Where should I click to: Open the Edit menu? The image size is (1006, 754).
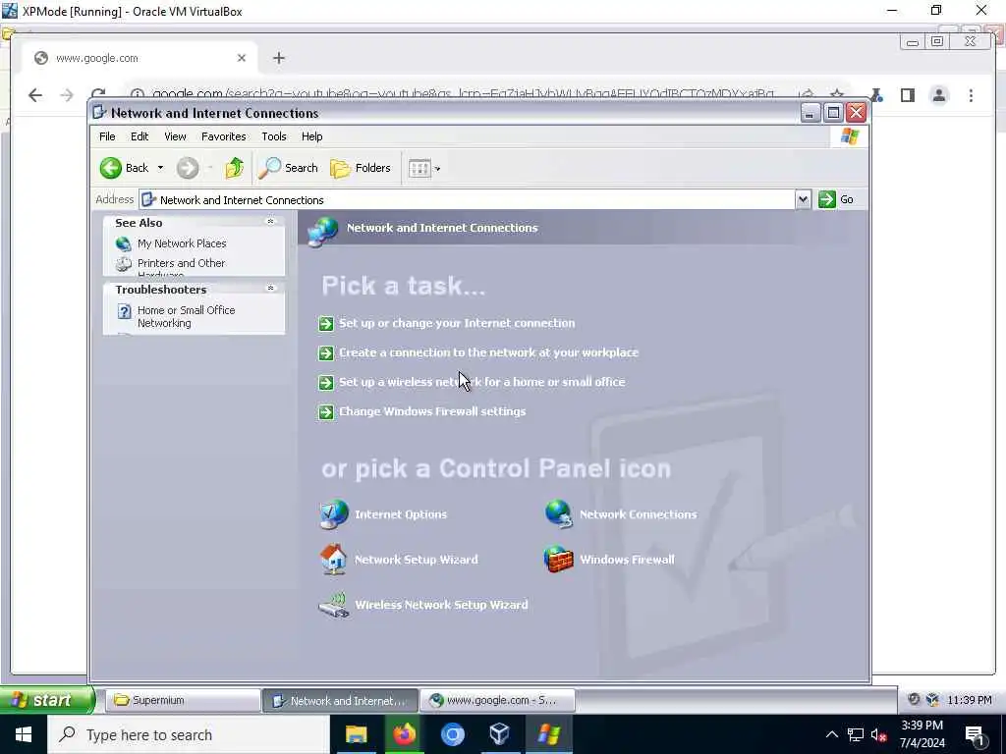(140, 136)
